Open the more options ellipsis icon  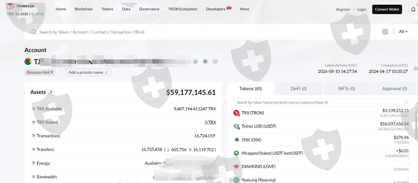click(x=215, y=62)
